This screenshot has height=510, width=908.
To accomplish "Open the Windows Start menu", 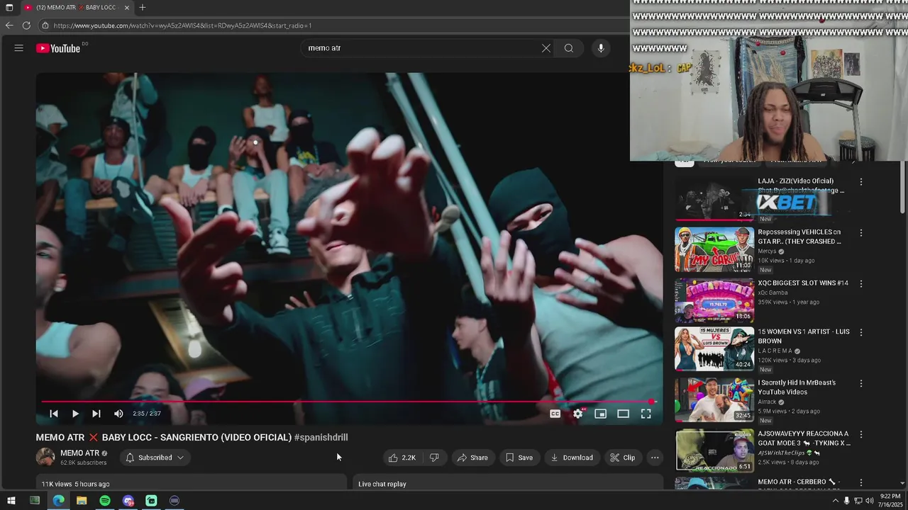I will (11, 501).
